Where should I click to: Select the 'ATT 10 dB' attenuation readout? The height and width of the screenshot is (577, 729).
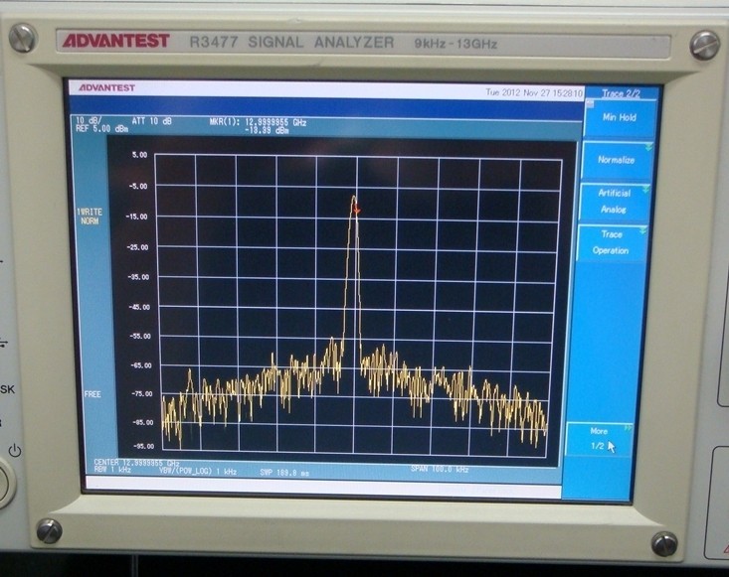(151, 121)
